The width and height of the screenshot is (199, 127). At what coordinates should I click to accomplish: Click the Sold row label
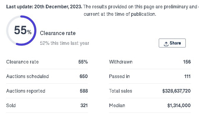click(x=11, y=105)
